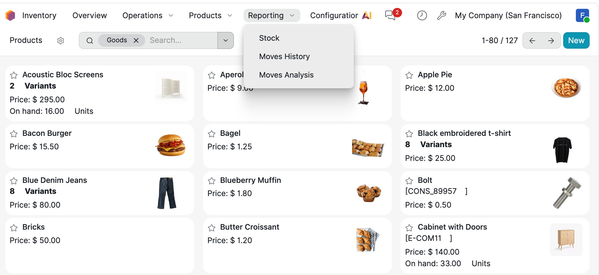Toggle the Bacon Burger favorite star
The image size is (599, 275).
point(14,134)
